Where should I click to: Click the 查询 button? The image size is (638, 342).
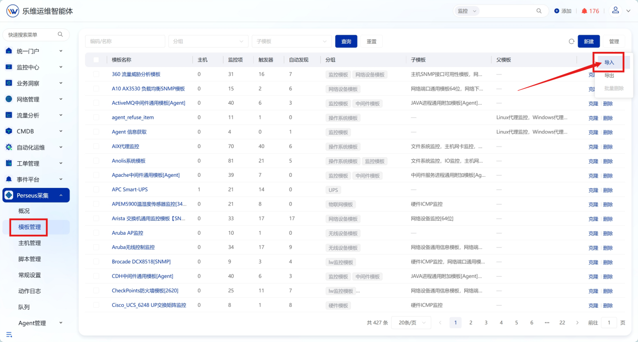click(346, 42)
